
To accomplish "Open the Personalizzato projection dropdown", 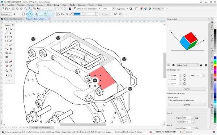I will click(x=158, y=9).
